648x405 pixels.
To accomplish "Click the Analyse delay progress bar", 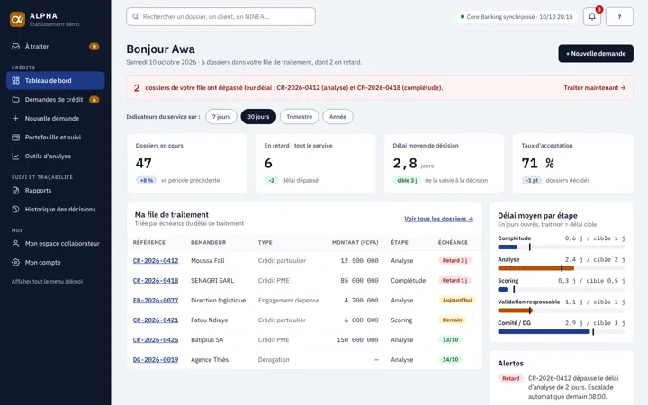I will (x=562, y=268).
